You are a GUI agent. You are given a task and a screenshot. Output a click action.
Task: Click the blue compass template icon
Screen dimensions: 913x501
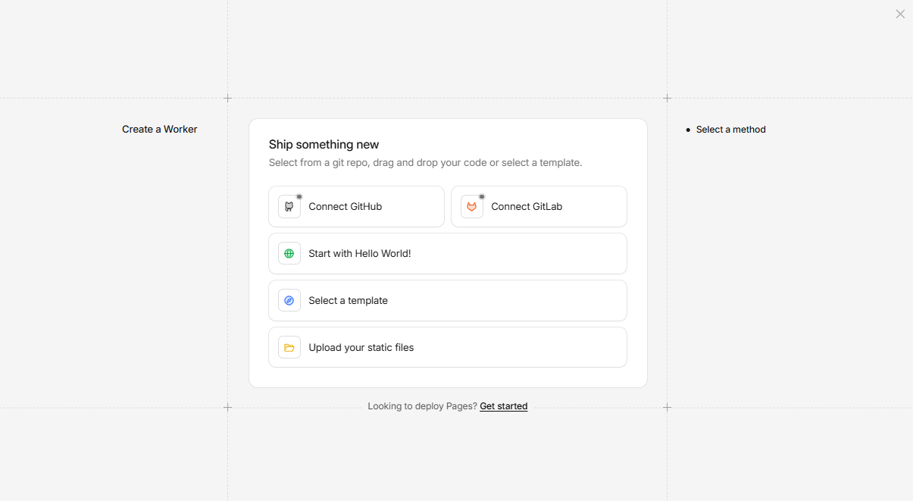click(289, 301)
